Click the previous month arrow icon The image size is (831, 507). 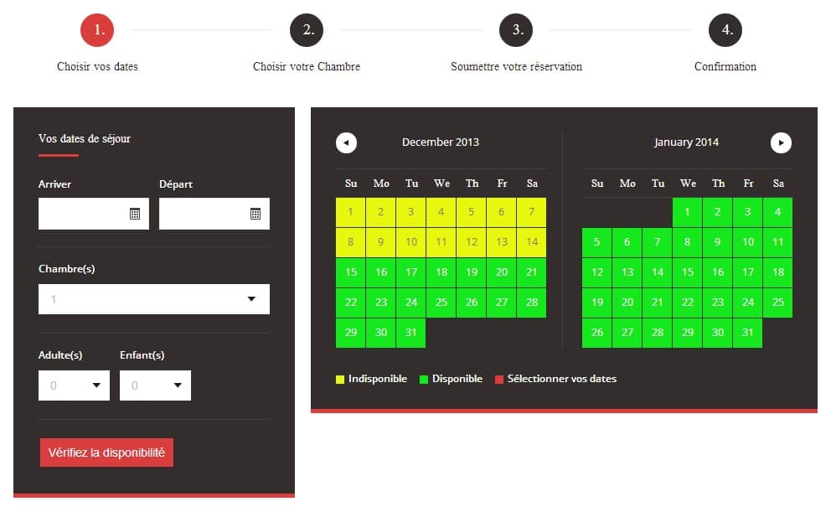tap(346, 142)
